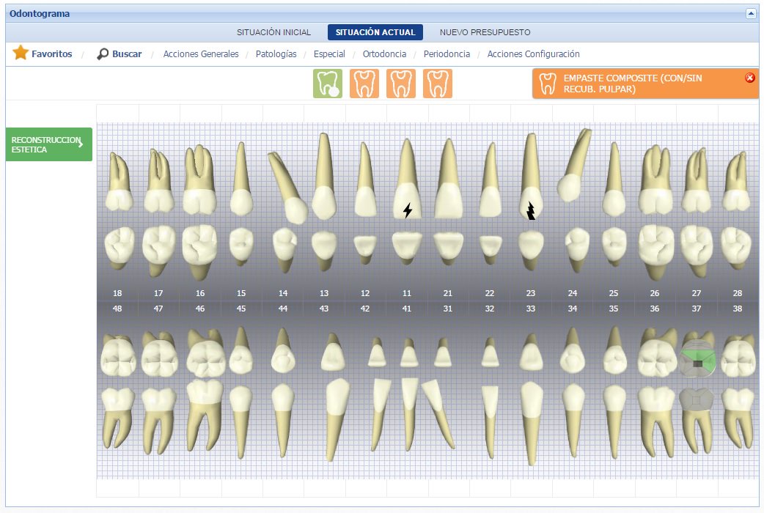764x513 pixels.
Task: Select tilted root view of tooth 24
Action: [x=574, y=165]
